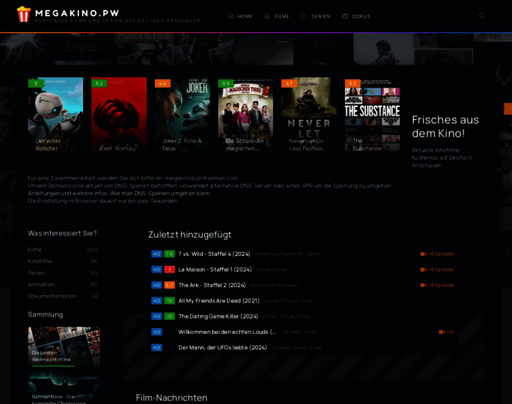Open The Dating Game Killer (2024)
This screenshot has height=404, width=512.
click(x=218, y=316)
